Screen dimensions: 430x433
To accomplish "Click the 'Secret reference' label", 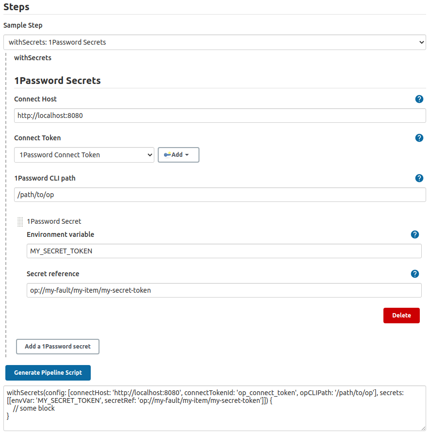I will click(x=53, y=274).
